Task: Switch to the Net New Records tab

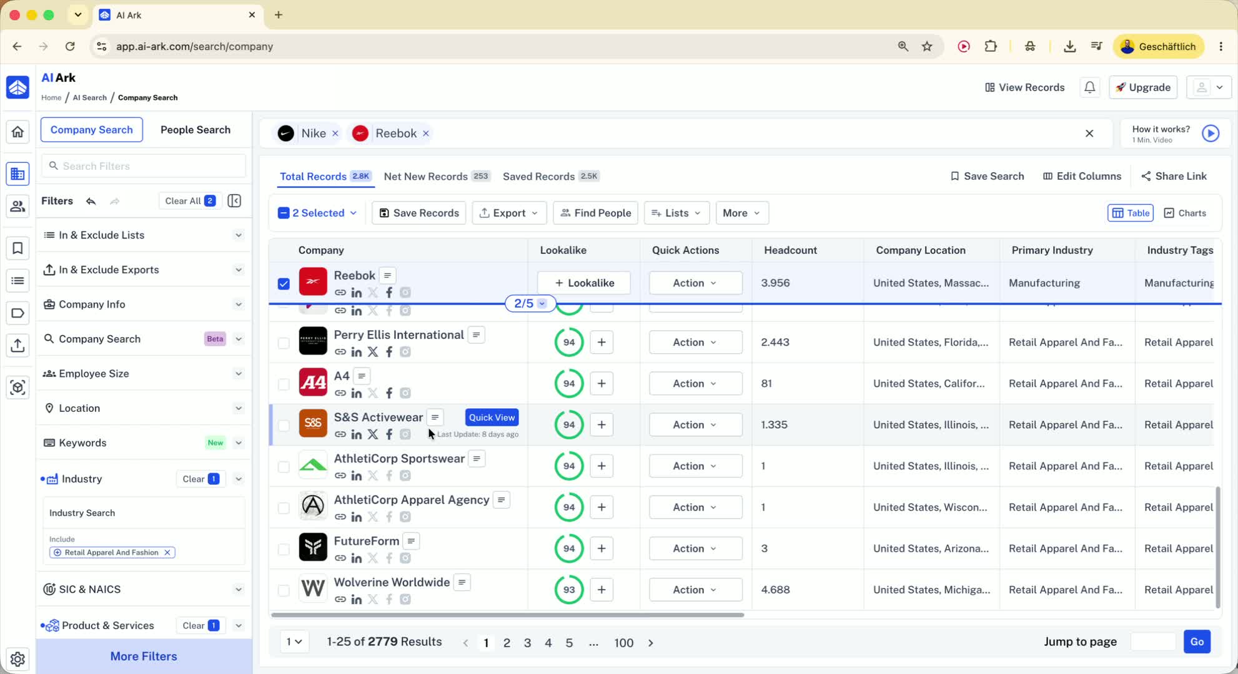Action: (437, 176)
